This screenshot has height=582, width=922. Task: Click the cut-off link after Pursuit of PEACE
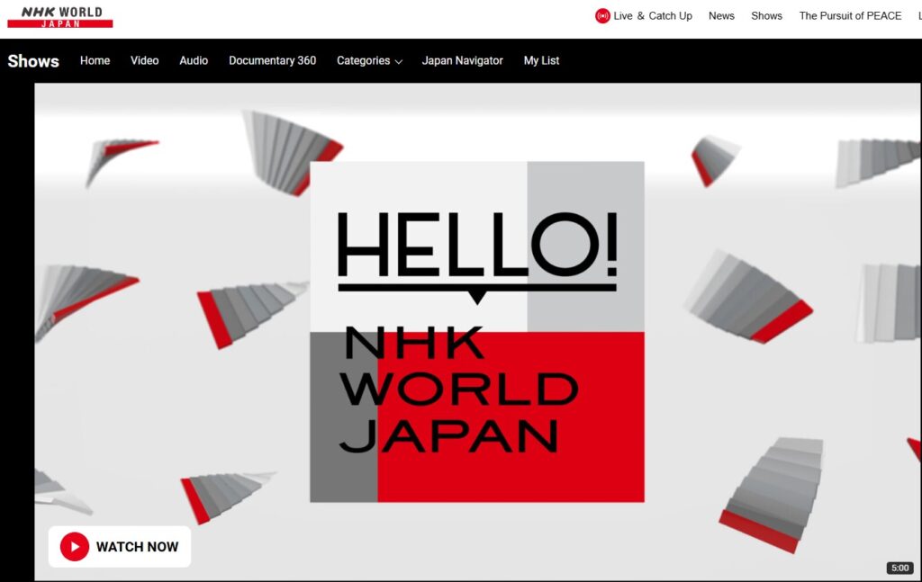pos(918,16)
